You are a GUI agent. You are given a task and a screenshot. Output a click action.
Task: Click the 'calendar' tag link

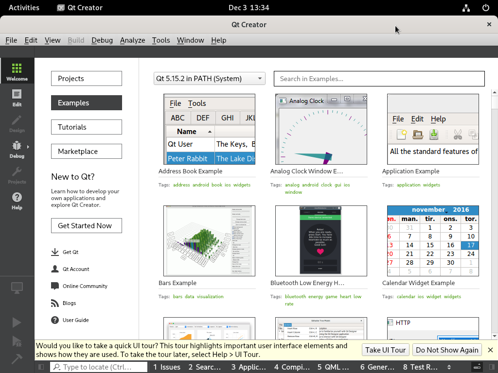[406, 297]
